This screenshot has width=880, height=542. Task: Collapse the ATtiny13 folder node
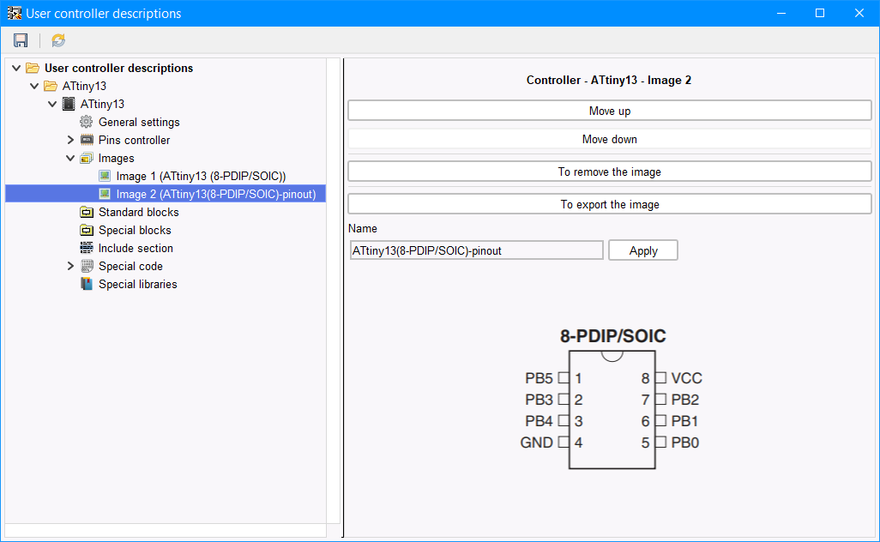pyautogui.click(x=34, y=87)
